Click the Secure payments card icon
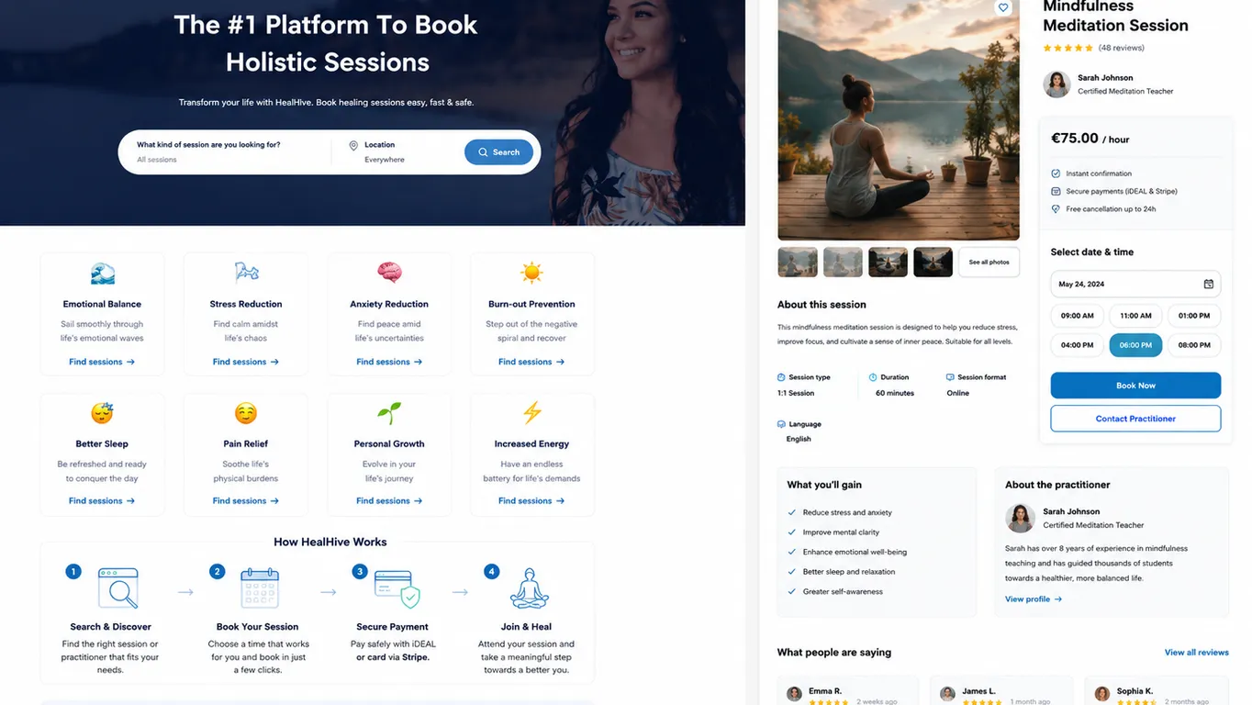Screen dimensions: 1252x705 [x=1056, y=191]
